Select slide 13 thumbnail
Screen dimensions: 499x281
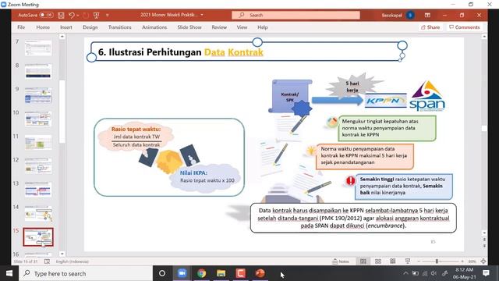tap(38, 189)
